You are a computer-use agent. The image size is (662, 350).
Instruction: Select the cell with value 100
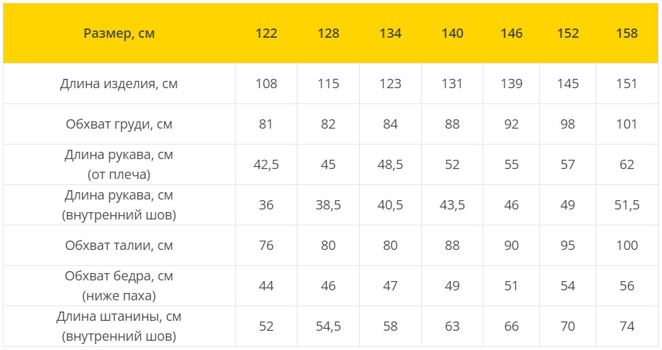coord(627,245)
